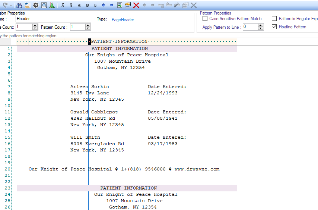Image resolution: width=318 pixels, height=210 pixels.
Task: Click the magnifier preview icon
Action: 44,5
